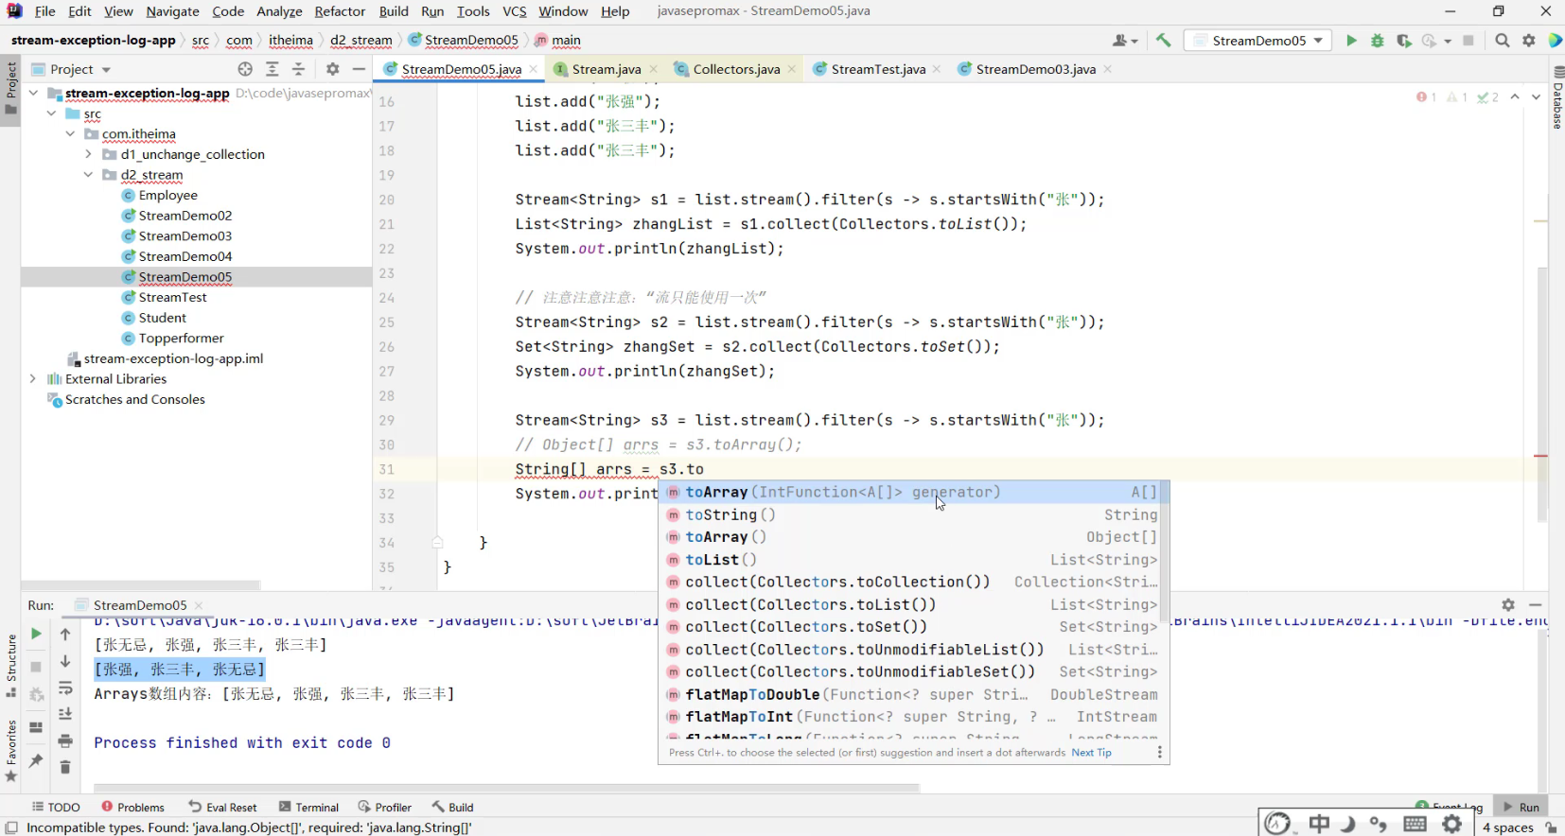Click print icon in Run panel
Viewport: 1565px width, 836px height.
[x=65, y=741]
